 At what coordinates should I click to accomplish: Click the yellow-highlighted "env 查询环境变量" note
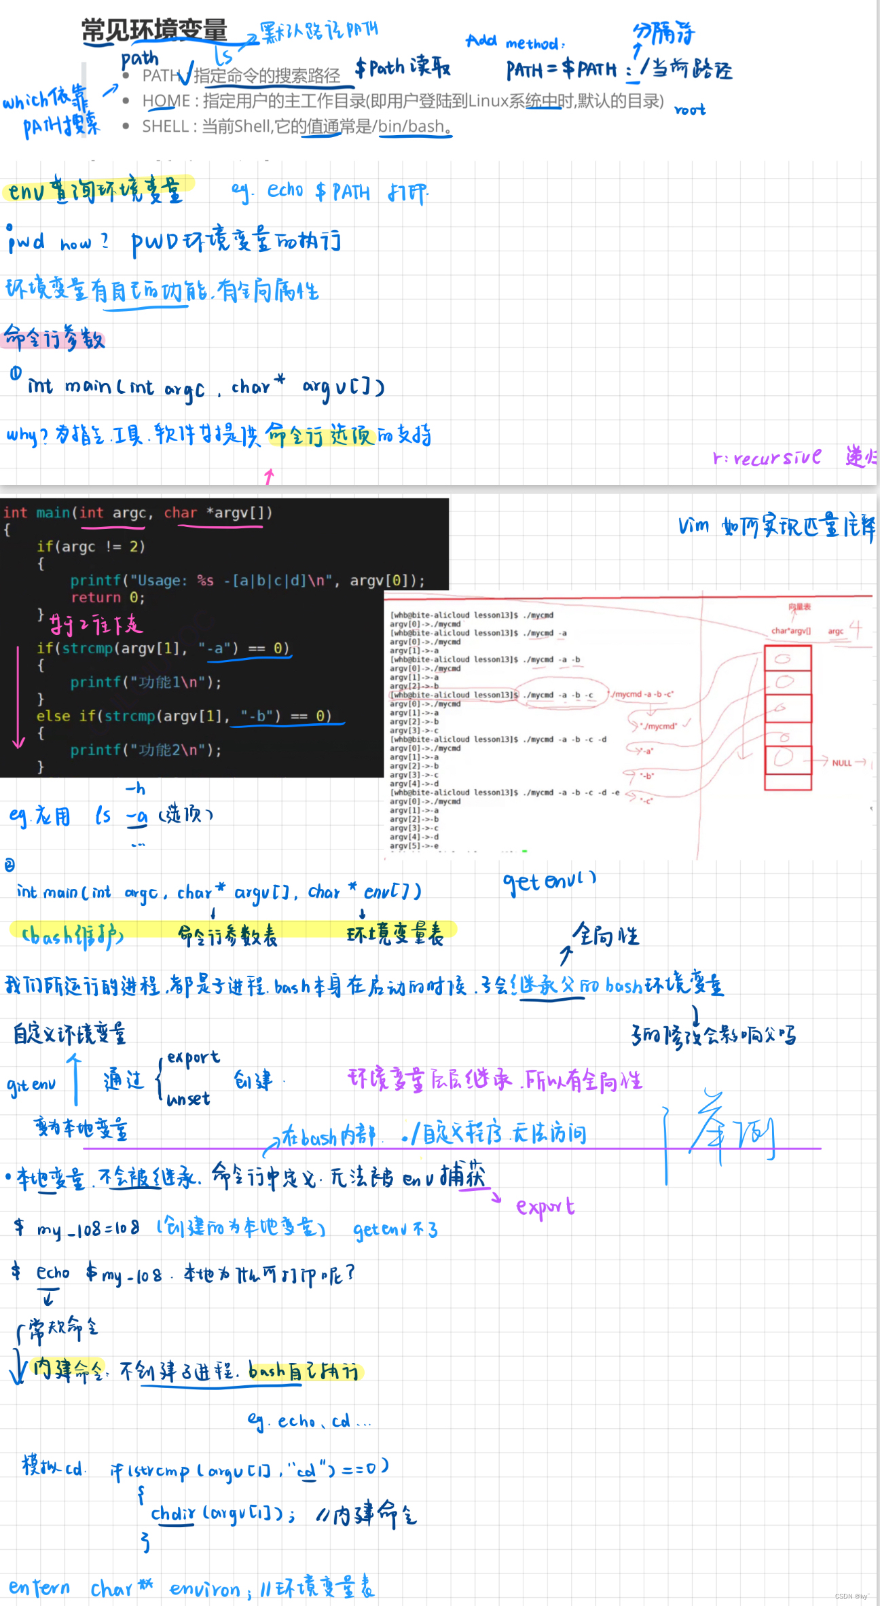coord(96,190)
